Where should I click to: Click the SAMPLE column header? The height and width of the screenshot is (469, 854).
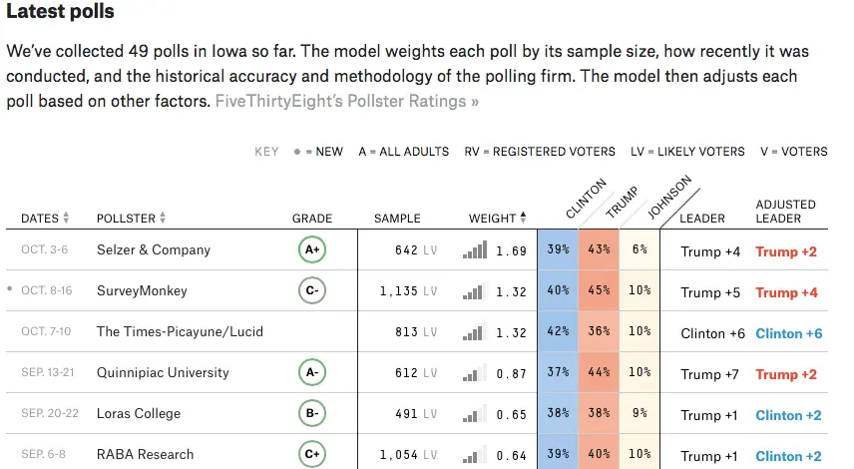point(397,219)
